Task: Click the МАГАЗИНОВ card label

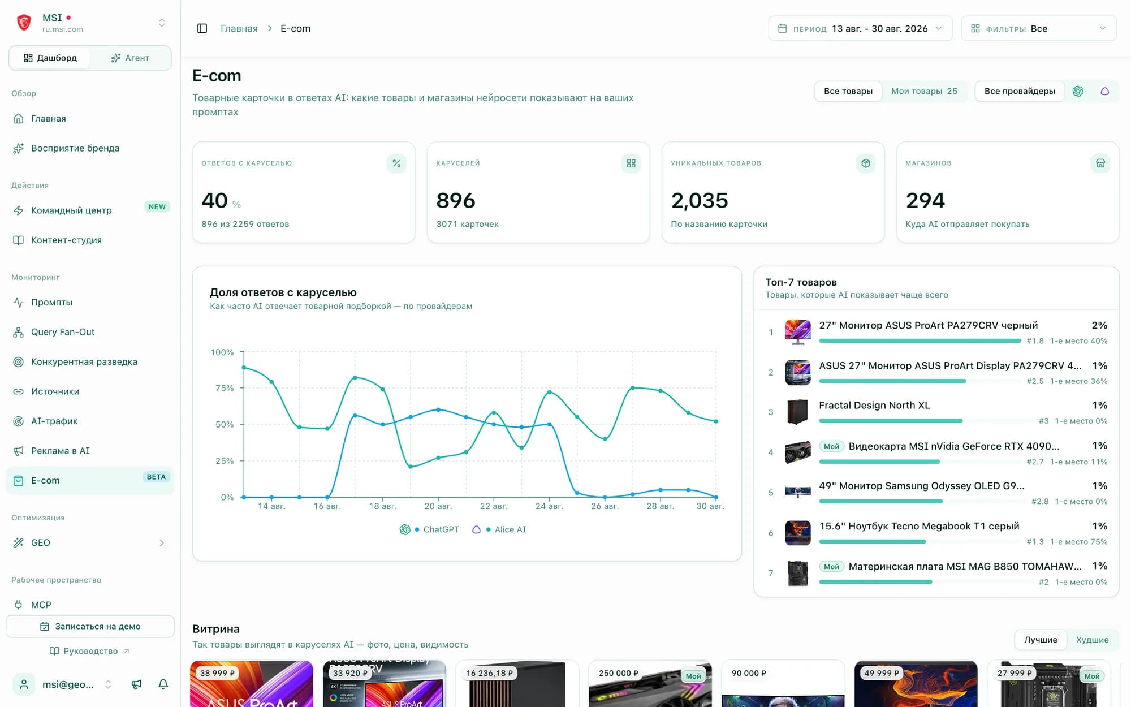Action: point(929,163)
